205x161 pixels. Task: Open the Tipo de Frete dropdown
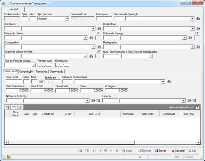click(x=67, y=18)
